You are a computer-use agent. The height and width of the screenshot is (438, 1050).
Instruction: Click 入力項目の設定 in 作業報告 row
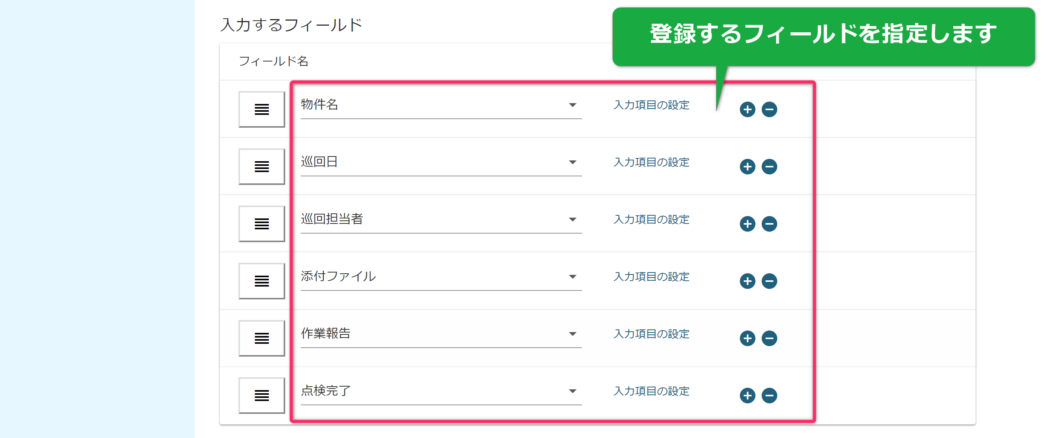click(x=651, y=334)
